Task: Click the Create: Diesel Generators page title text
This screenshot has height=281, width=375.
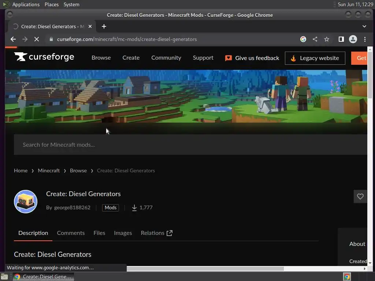Action: coord(83,194)
